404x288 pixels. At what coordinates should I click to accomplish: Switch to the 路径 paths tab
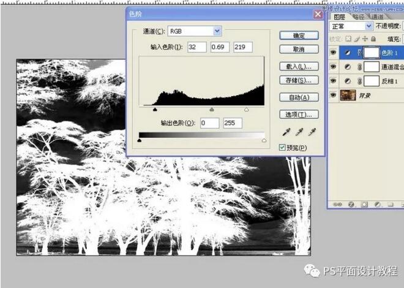pos(358,17)
